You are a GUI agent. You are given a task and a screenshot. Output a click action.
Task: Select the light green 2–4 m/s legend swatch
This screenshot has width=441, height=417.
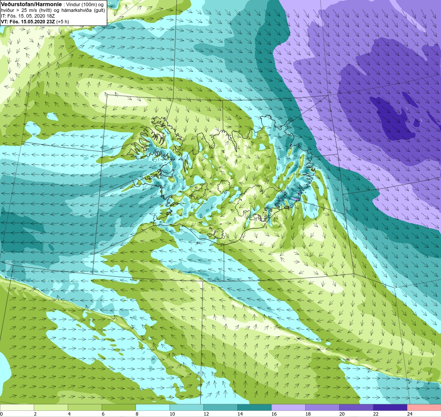pos(51,407)
